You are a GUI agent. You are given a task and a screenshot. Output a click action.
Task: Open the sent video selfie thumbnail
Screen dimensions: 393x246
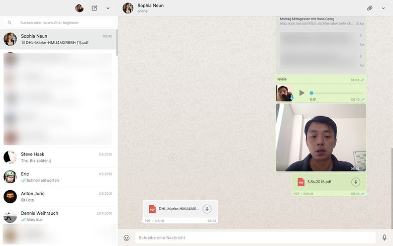click(321, 137)
